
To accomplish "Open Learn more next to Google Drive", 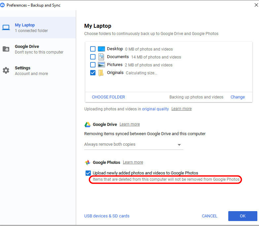I will pyautogui.click(x=129, y=124).
